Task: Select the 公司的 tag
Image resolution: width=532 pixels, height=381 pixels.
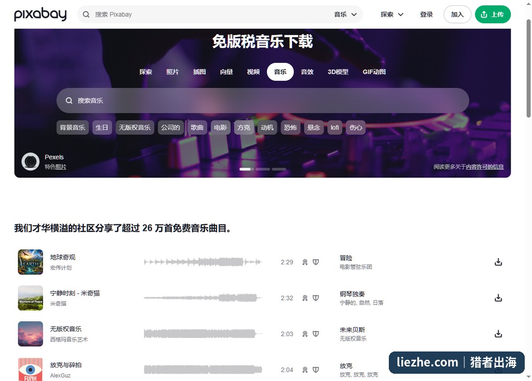Action: [171, 127]
